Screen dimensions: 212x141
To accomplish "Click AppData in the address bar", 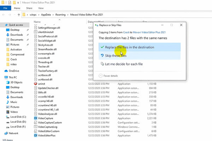I will (x=46, y=15).
